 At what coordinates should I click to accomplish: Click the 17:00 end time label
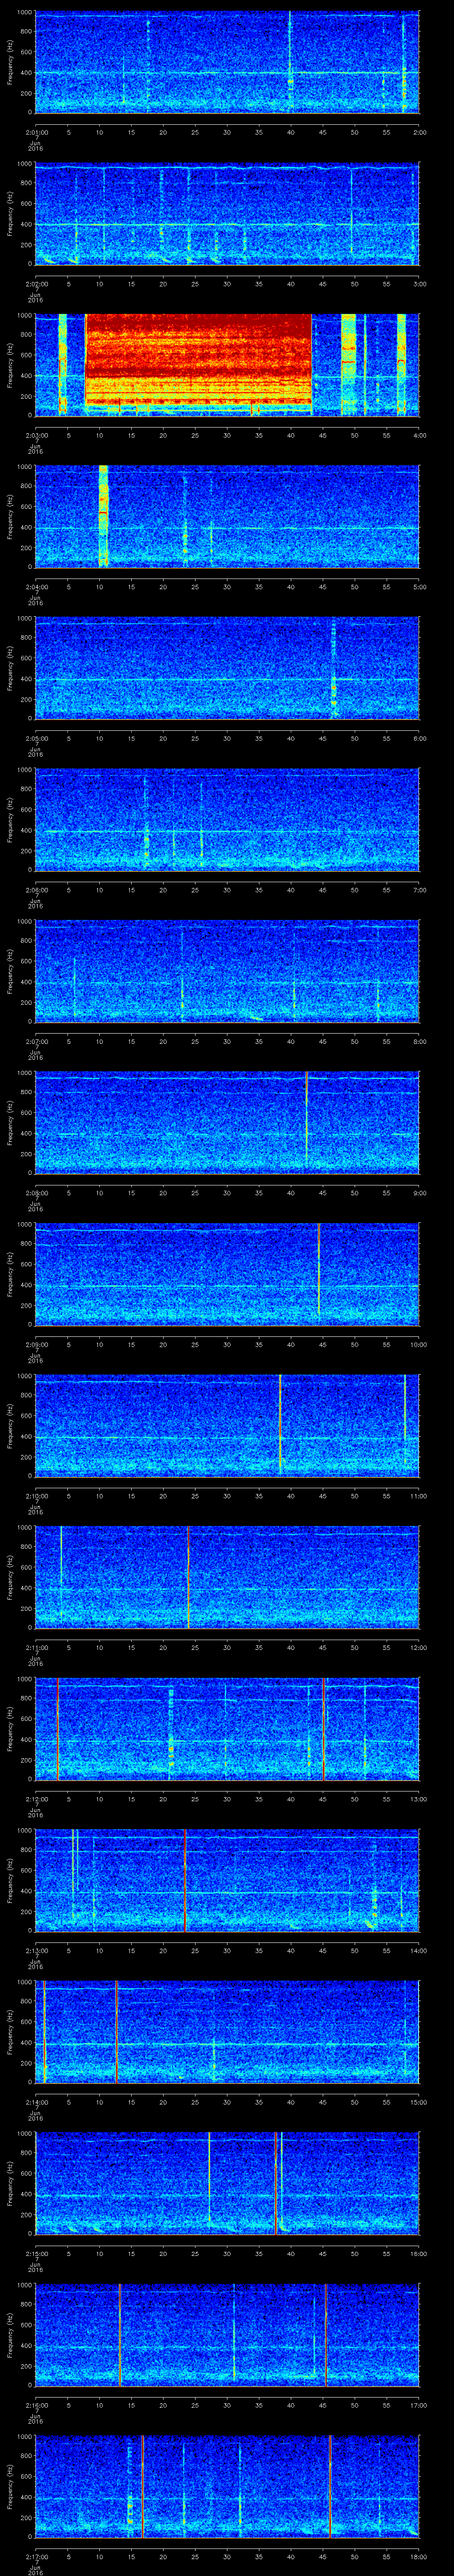point(418,2405)
